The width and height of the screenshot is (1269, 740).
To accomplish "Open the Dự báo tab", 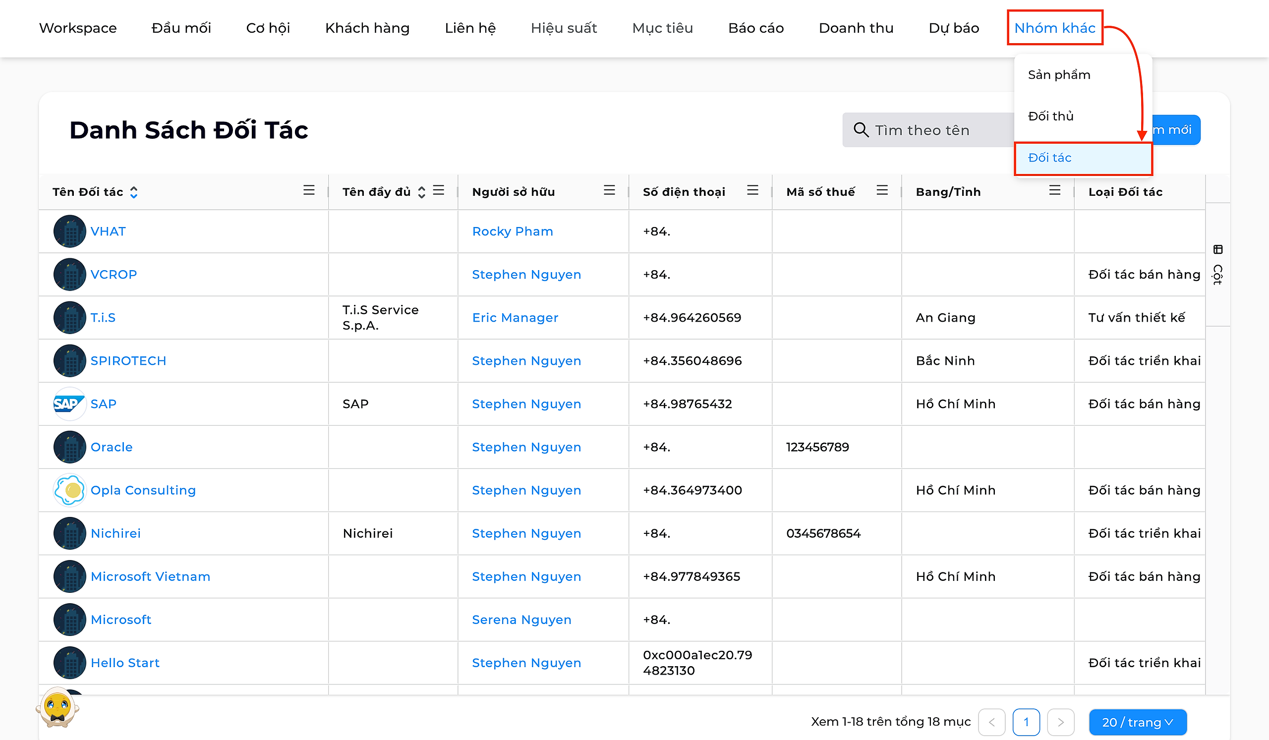I will [954, 28].
